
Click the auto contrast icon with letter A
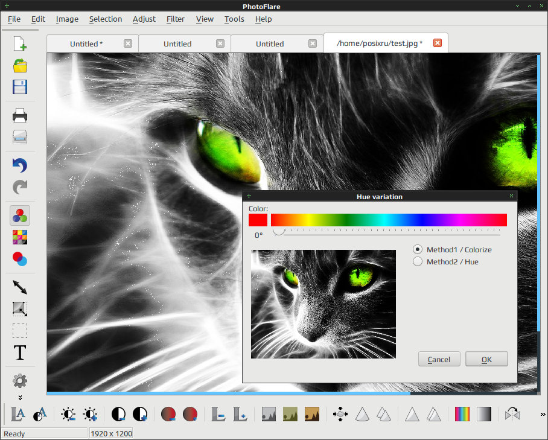[x=40, y=414]
